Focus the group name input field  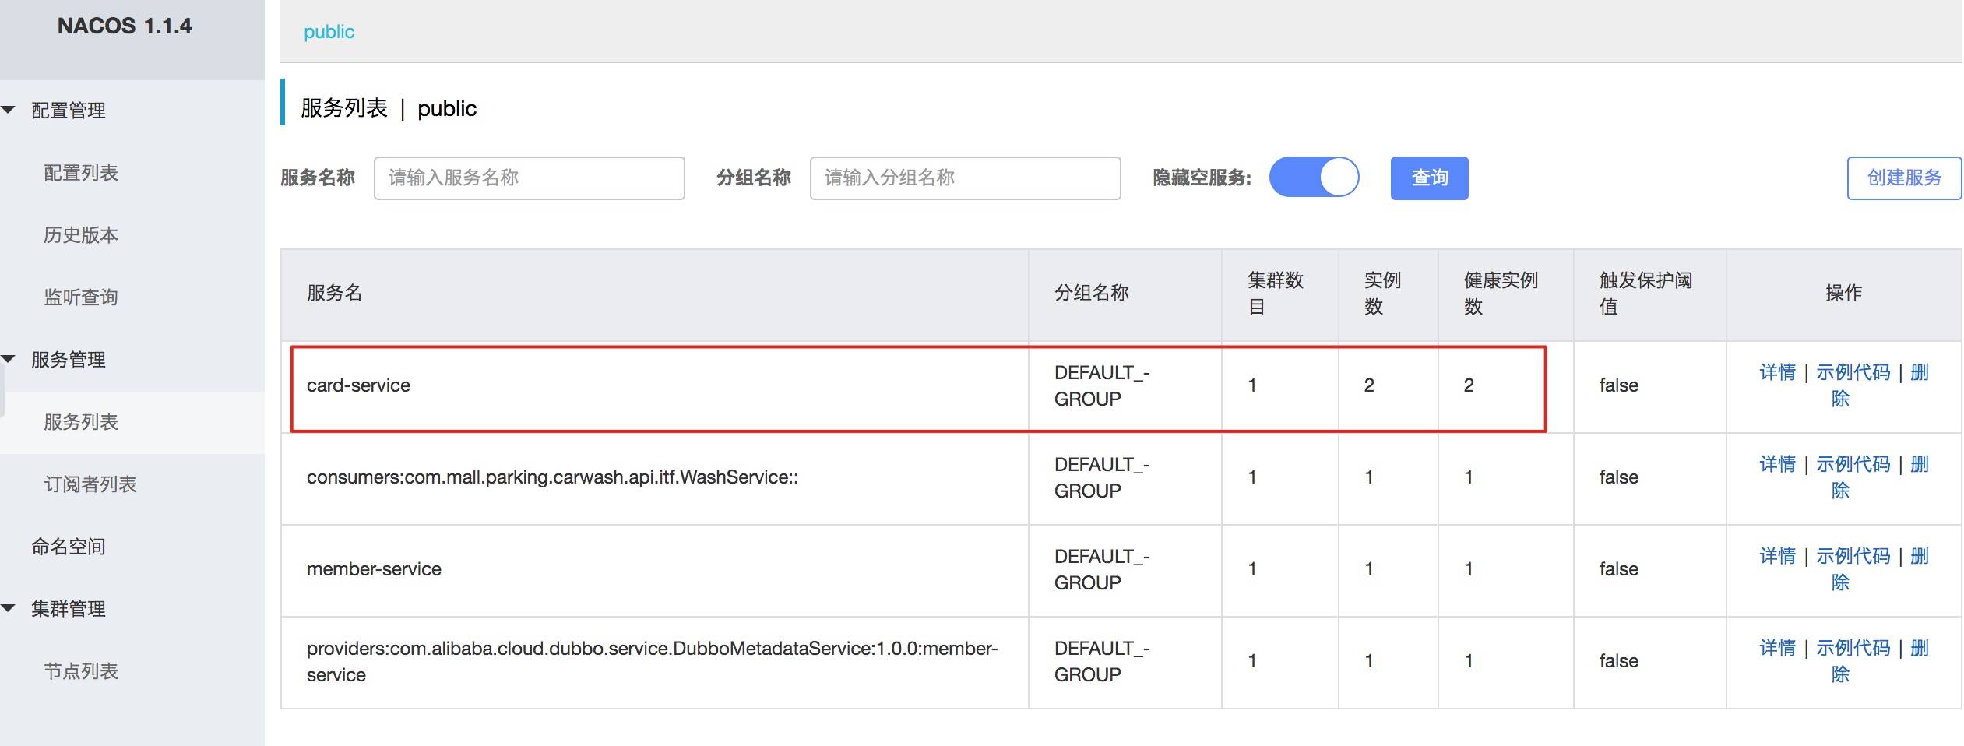(x=965, y=178)
